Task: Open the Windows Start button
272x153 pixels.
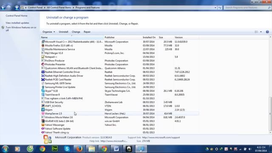Action: 5,149
